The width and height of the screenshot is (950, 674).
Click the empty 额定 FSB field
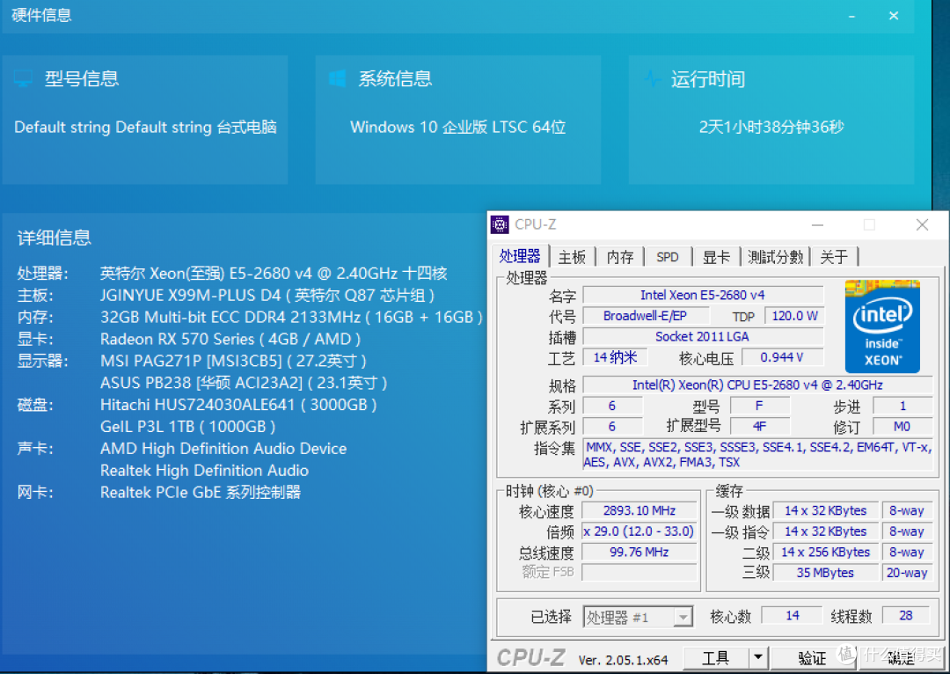point(639,572)
